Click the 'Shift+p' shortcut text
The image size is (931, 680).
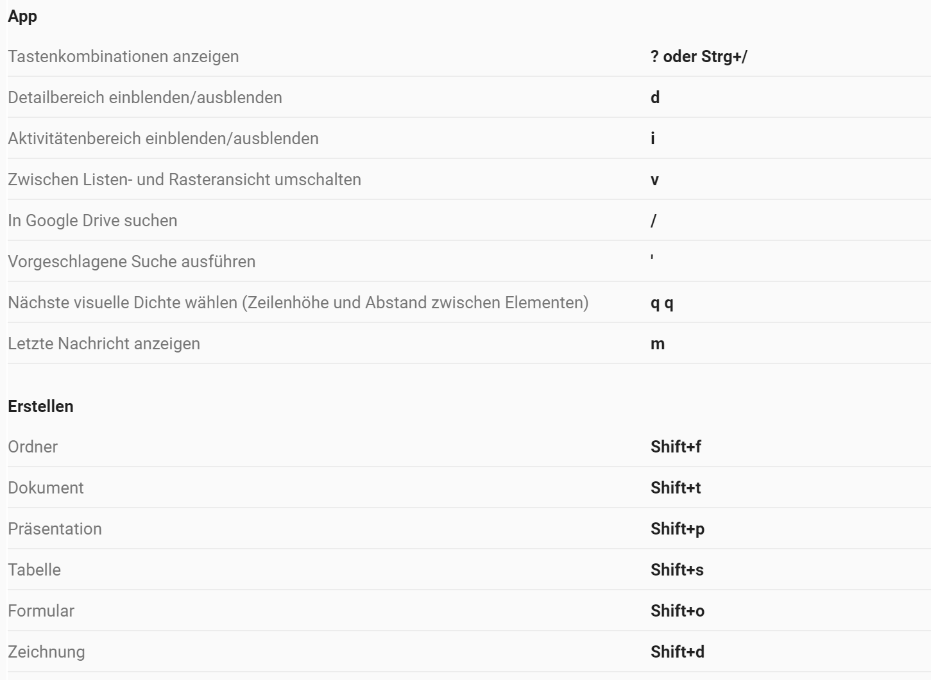coord(677,529)
